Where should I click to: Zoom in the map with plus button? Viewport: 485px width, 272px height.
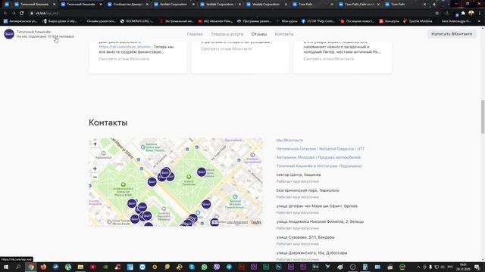95,168
